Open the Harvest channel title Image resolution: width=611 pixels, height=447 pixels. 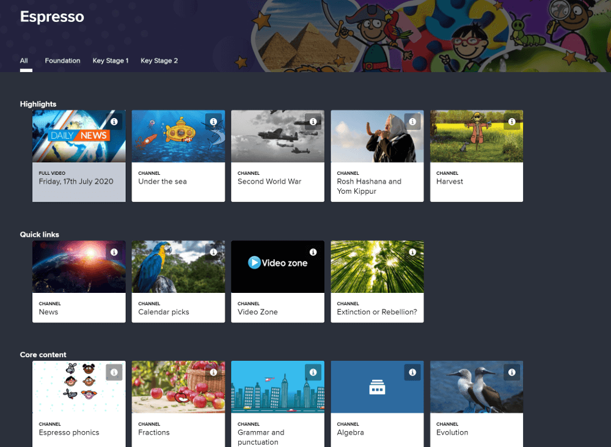point(450,182)
